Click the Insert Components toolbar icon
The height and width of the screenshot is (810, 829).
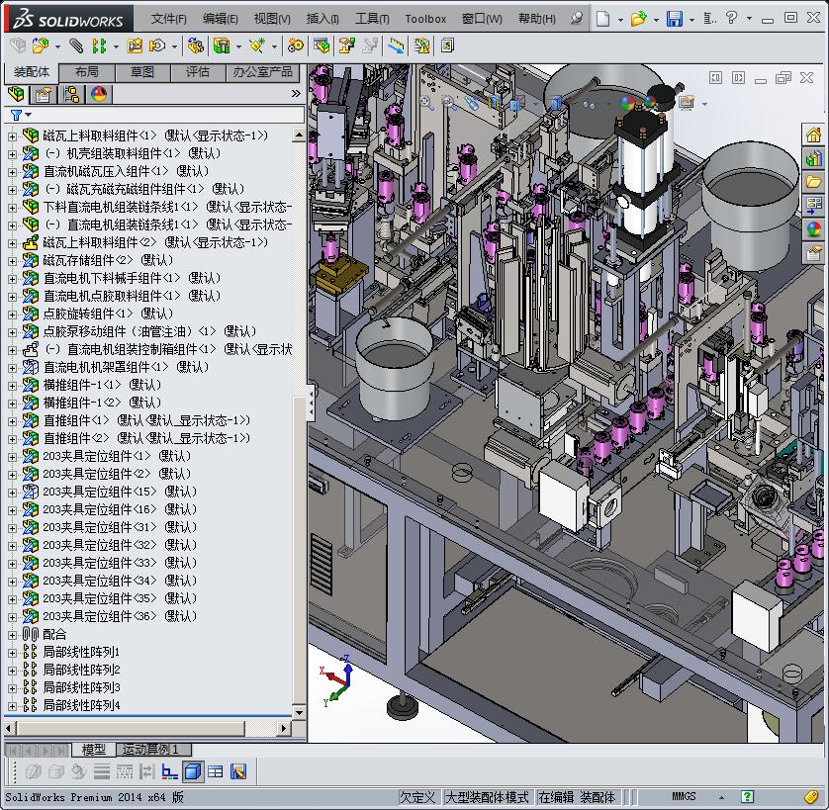(40, 46)
